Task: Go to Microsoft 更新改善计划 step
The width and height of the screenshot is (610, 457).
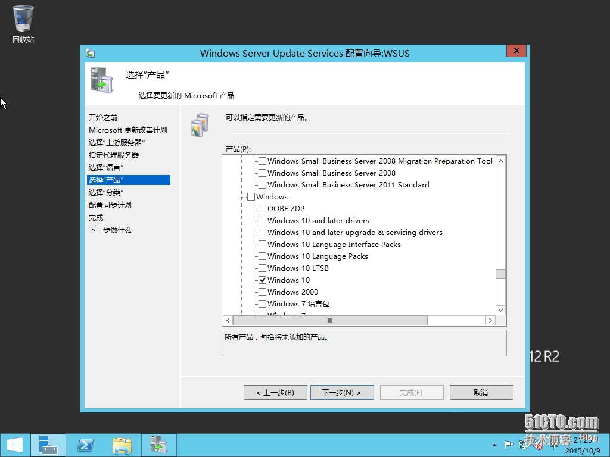Action: (128, 130)
